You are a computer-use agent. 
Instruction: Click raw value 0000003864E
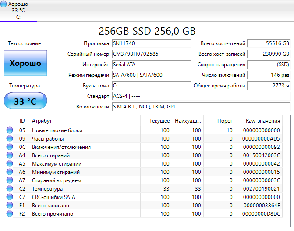(262, 205)
